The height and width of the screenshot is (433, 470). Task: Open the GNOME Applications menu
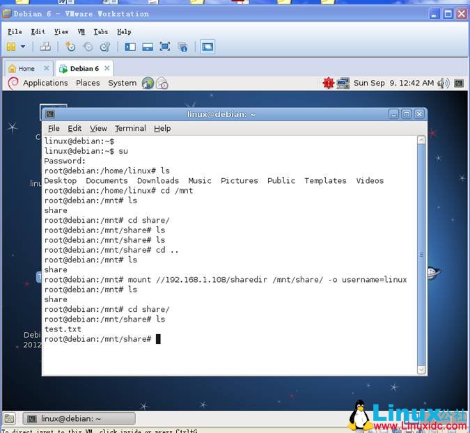pyautogui.click(x=45, y=83)
